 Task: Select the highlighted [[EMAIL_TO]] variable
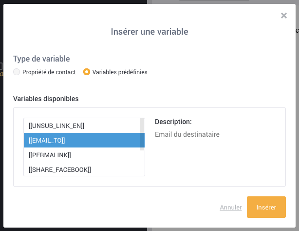(x=82, y=140)
